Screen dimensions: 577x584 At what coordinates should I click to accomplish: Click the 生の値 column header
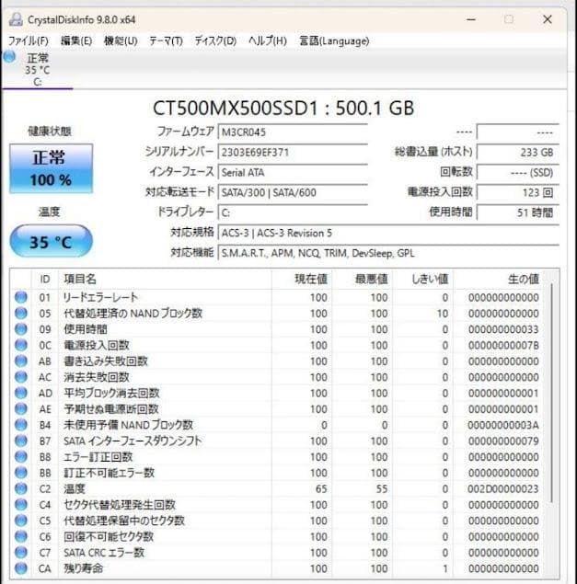tap(500, 279)
